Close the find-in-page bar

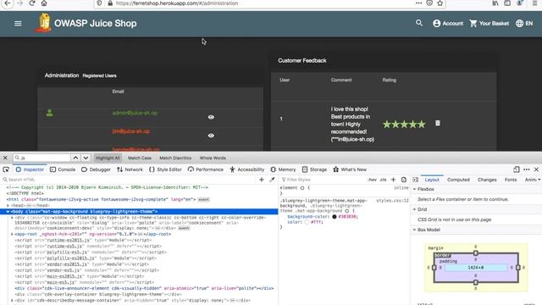pos(5,158)
